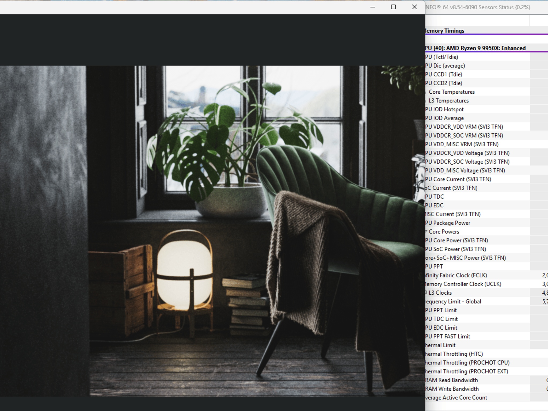Expand Core Temperatures in HWiNFO sensors

426,92
